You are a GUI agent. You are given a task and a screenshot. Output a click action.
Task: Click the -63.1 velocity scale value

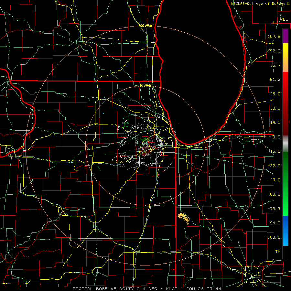tap(274, 194)
